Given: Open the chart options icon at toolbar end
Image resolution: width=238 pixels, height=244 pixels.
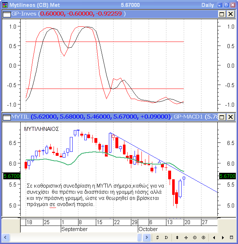Looking at the screenshot, I should 232,237.
